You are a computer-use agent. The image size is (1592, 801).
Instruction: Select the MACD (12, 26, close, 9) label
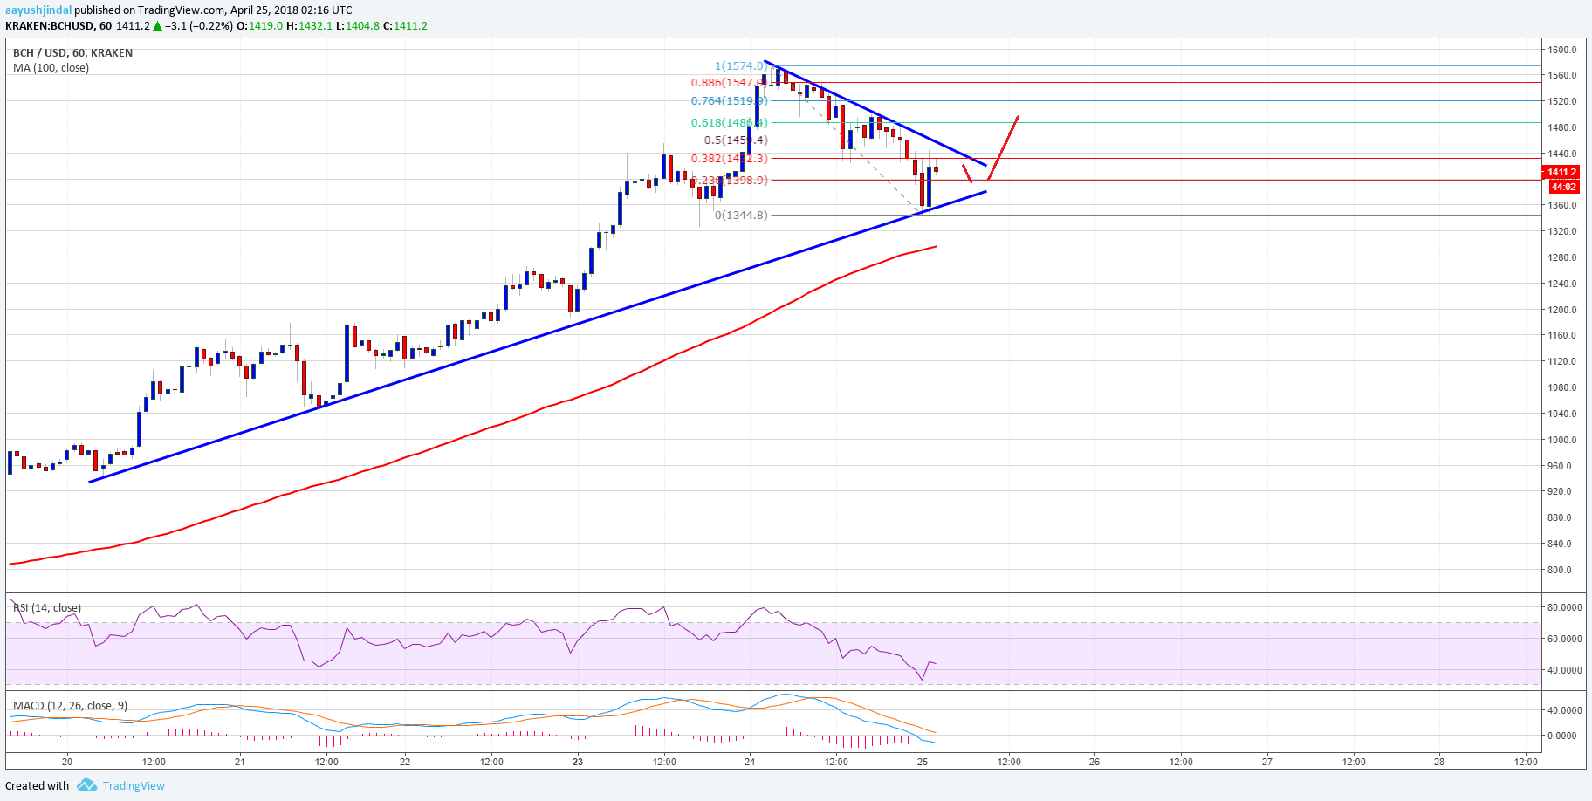70,705
